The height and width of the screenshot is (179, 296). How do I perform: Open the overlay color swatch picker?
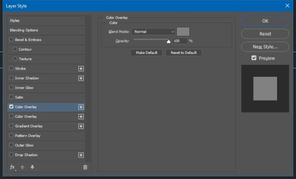tap(183, 31)
